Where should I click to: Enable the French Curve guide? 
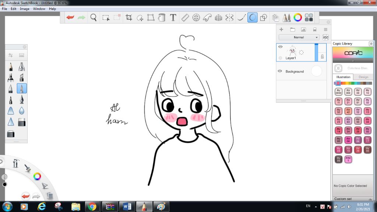click(207, 18)
